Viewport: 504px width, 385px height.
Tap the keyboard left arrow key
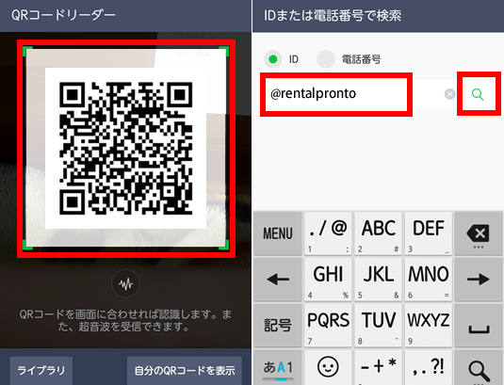tap(278, 280)
